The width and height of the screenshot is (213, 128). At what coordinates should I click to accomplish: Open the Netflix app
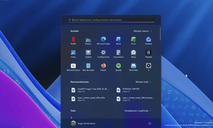click(73, 41)
